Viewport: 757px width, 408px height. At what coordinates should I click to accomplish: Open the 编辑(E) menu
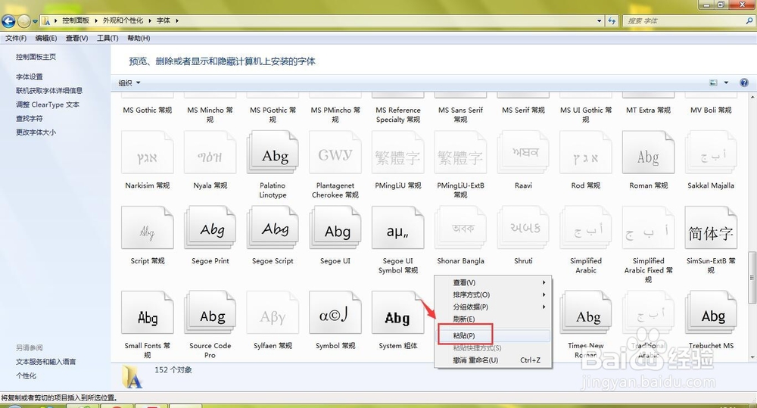point(46,38)
